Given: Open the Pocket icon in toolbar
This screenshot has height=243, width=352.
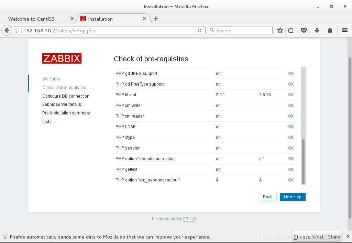Looking at the screenshot, I should pos(304,30).
